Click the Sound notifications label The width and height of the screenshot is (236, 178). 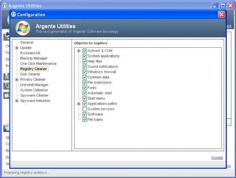tap(103, 66)
